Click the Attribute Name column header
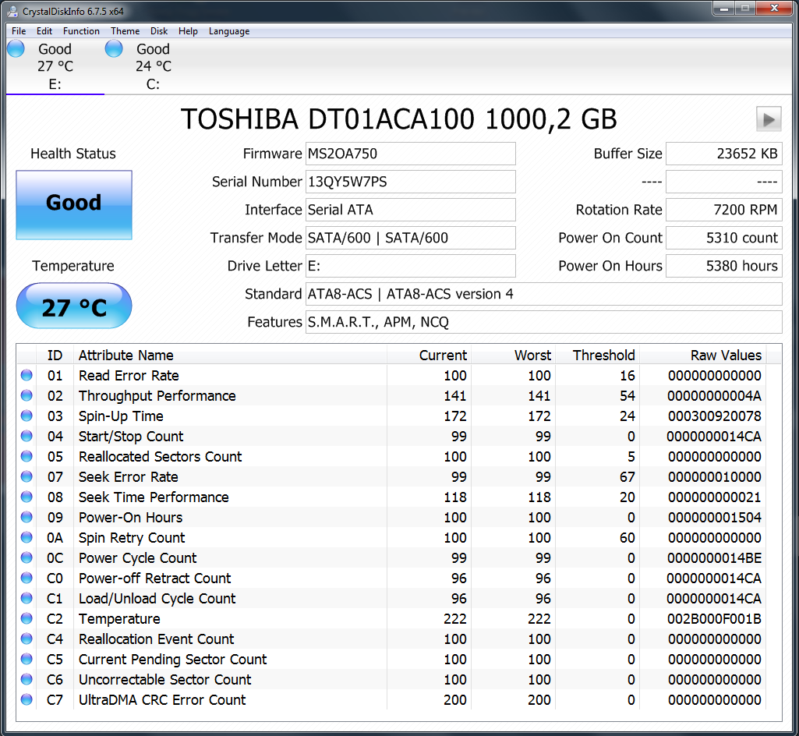Image resolution: width=799 pixels, height=736 pixels. click(230, 355)
